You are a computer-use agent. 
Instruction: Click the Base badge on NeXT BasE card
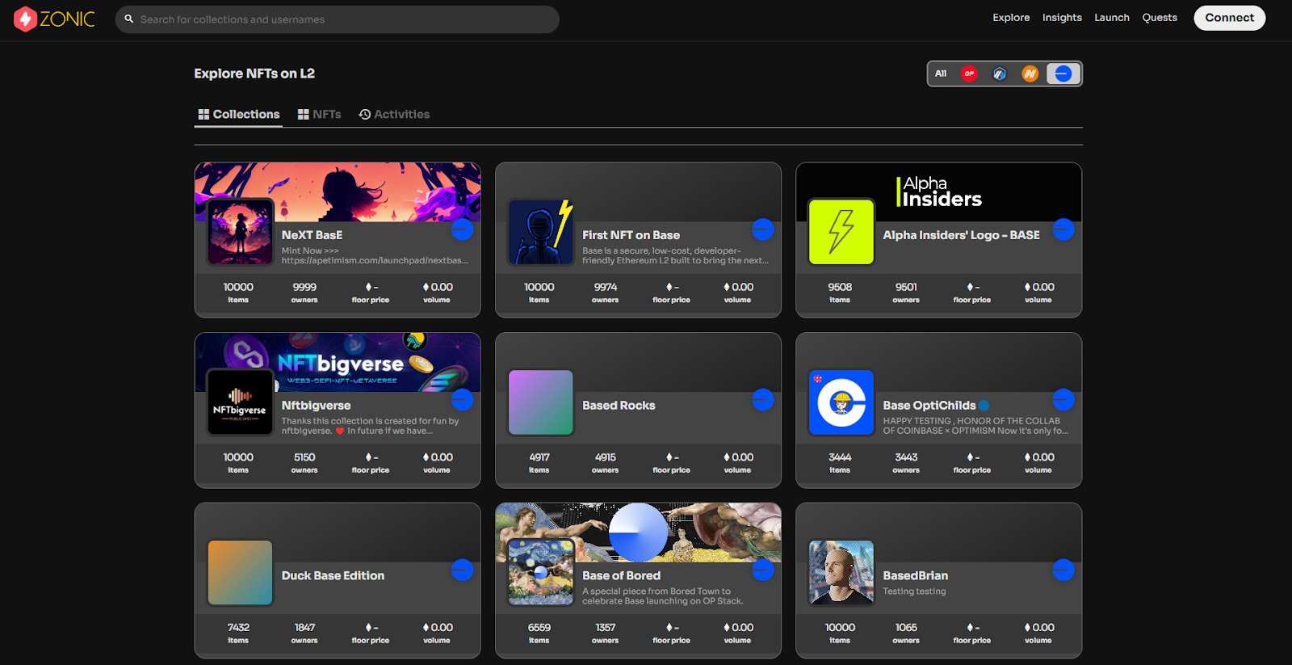[x=462, y=229]
